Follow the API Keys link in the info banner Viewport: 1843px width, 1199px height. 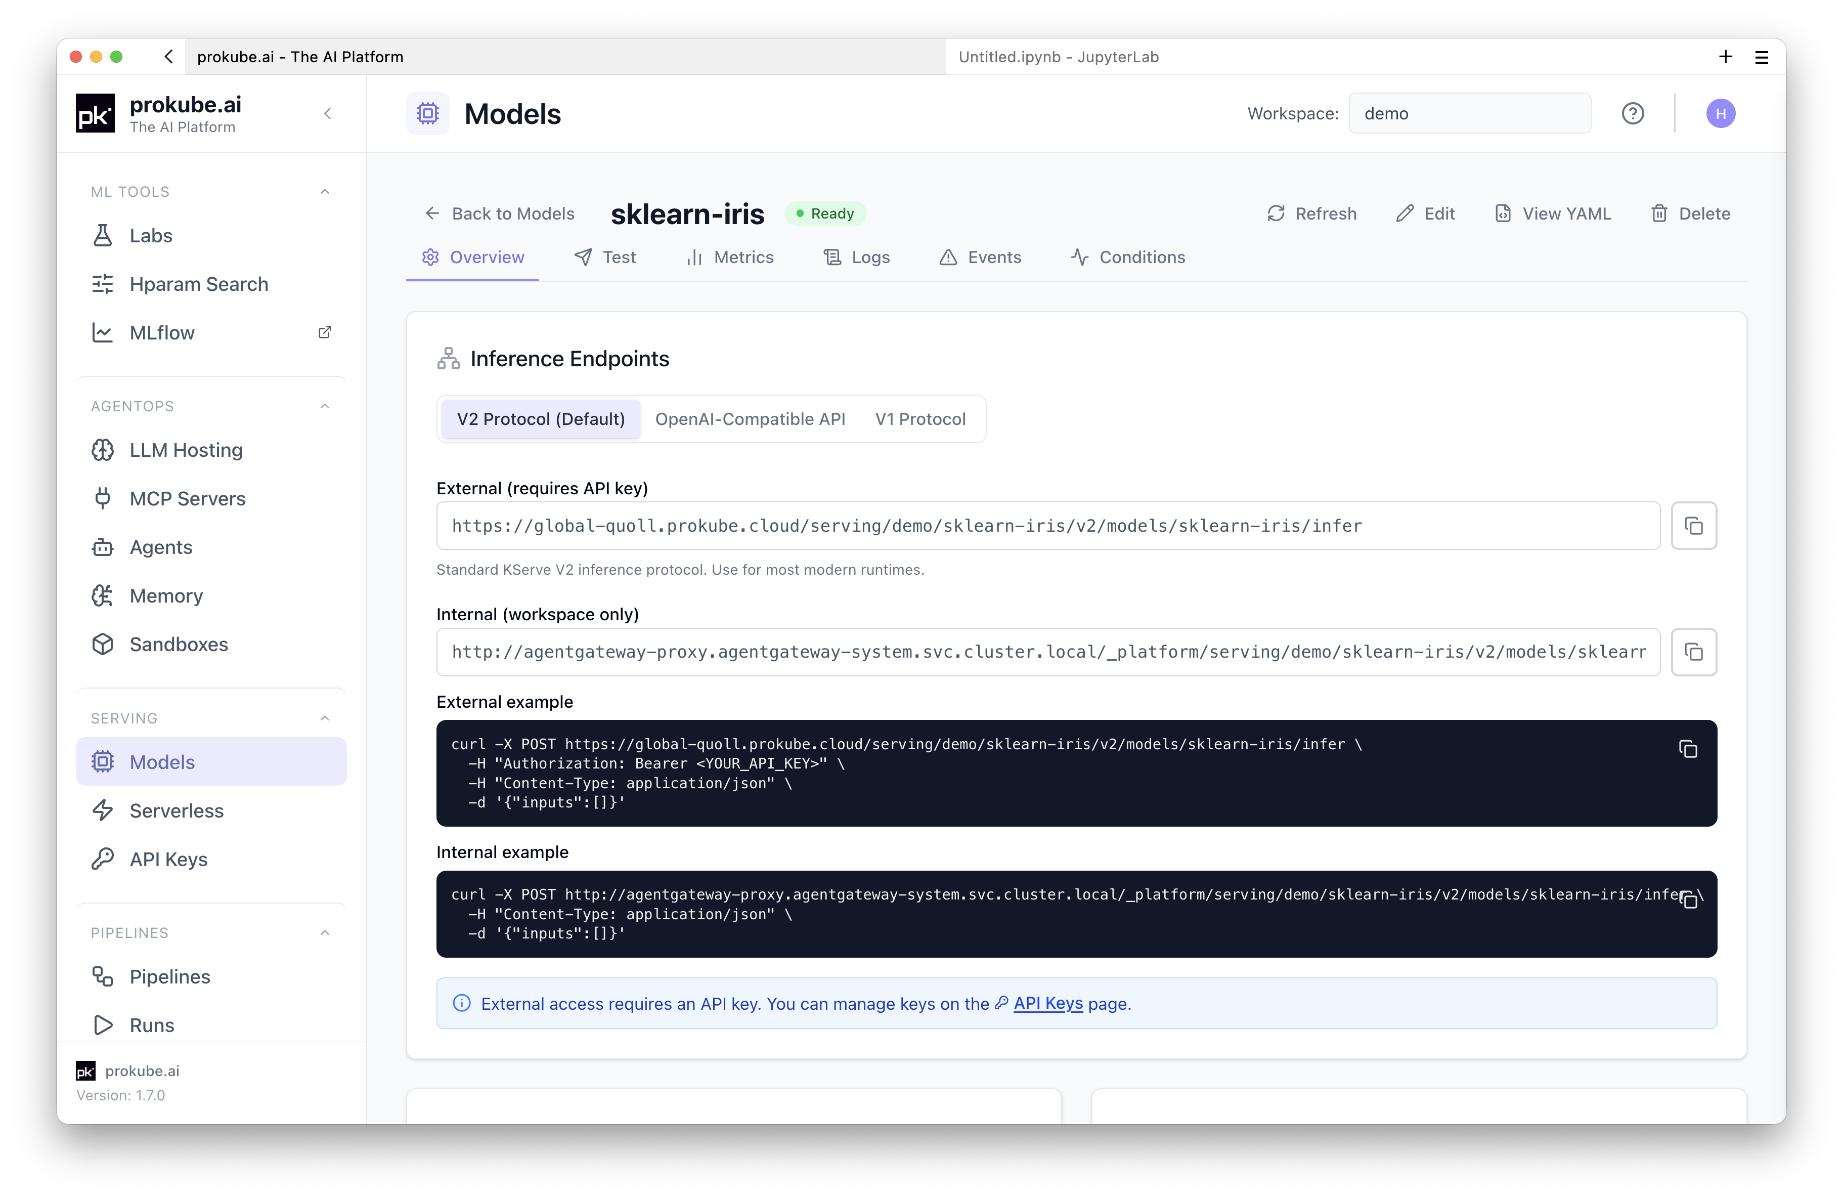point(1048,1004)
